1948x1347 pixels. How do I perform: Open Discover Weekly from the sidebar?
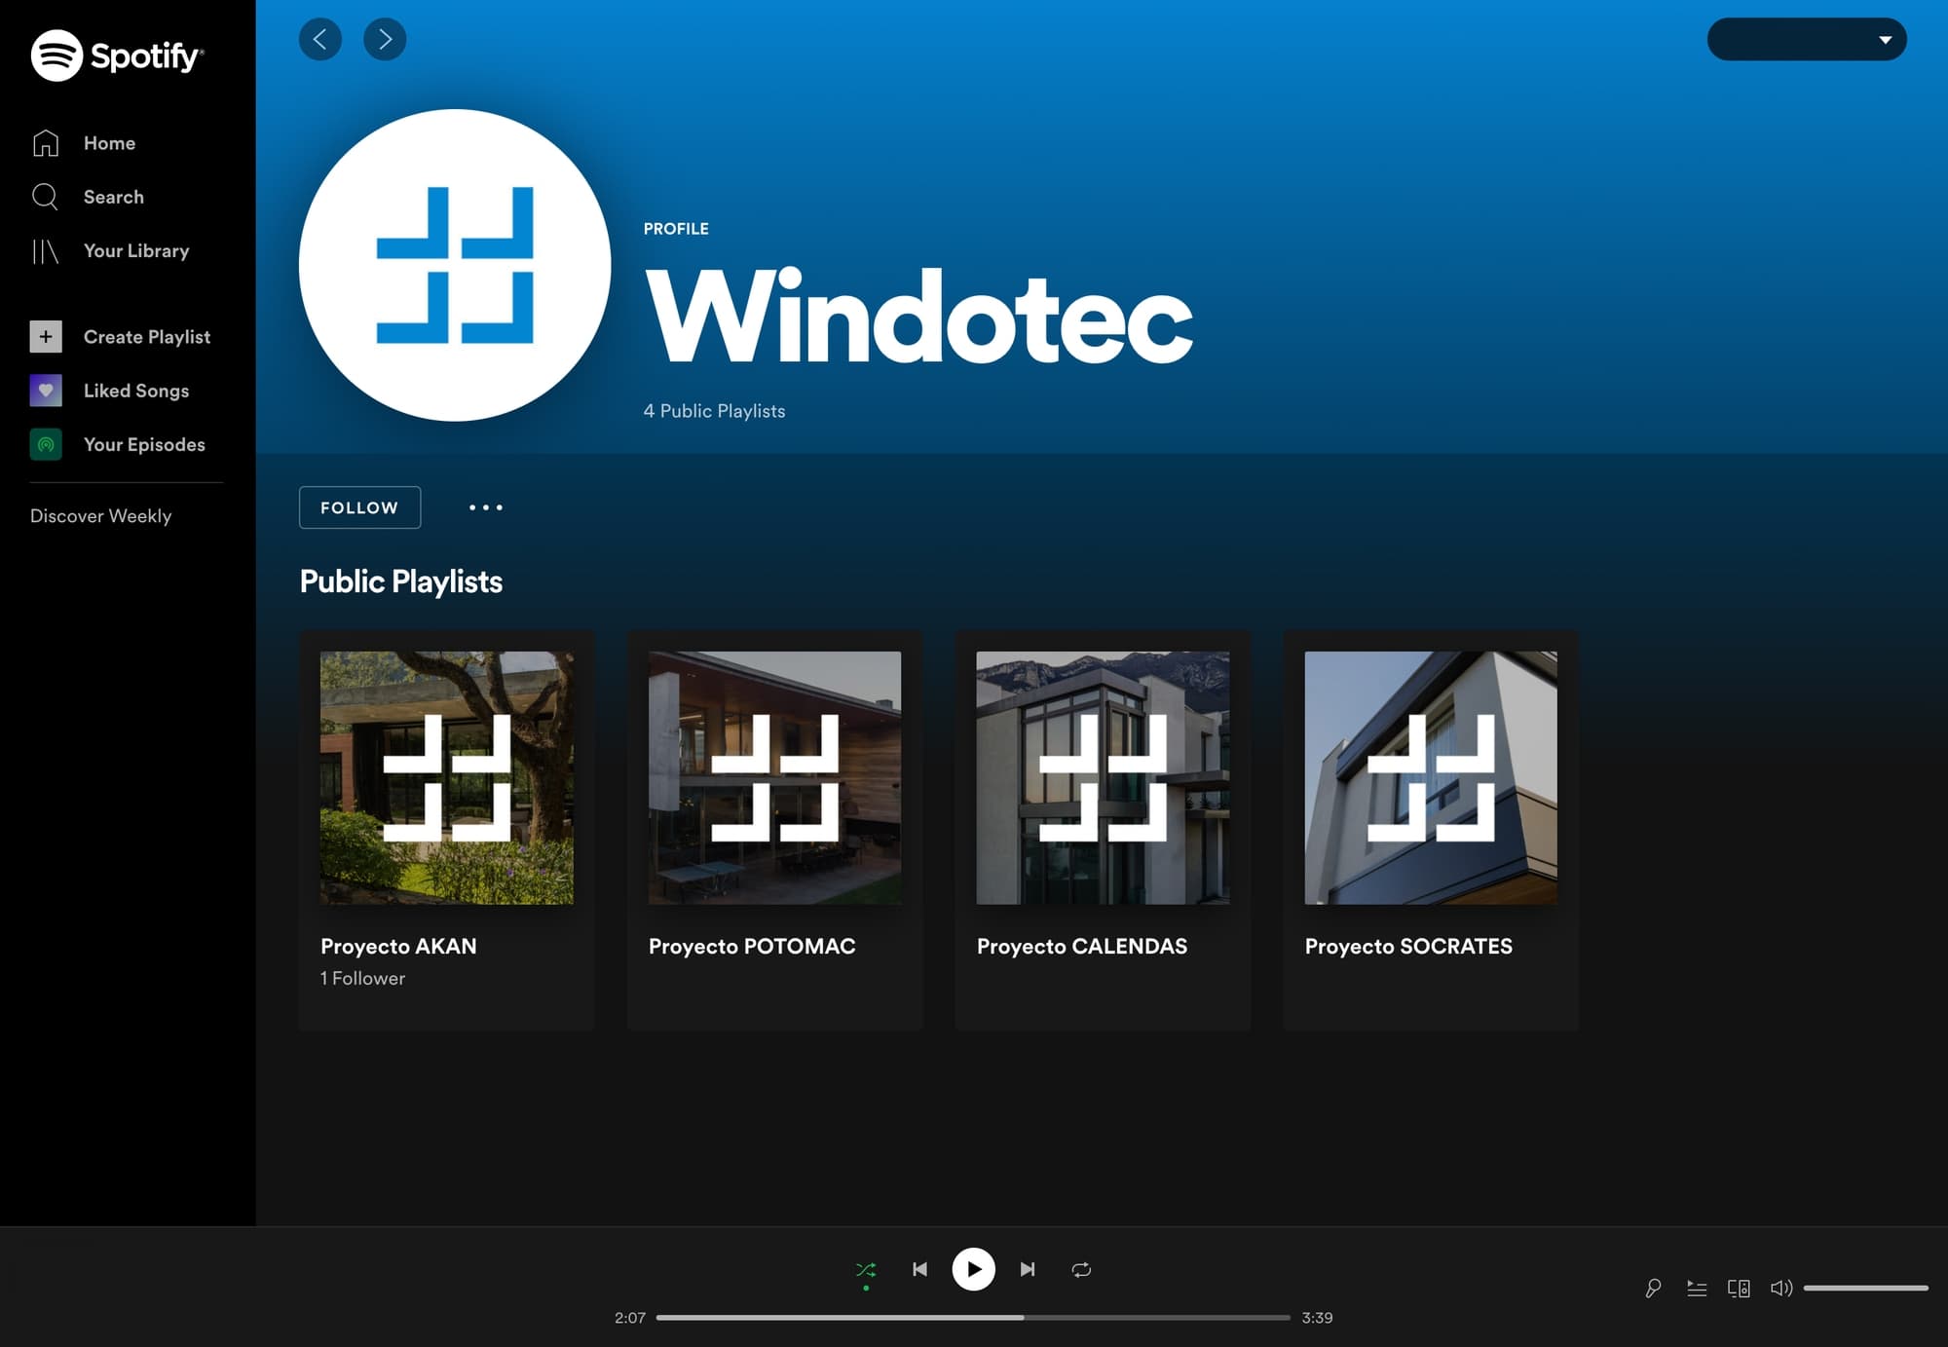tap(100, 515)
